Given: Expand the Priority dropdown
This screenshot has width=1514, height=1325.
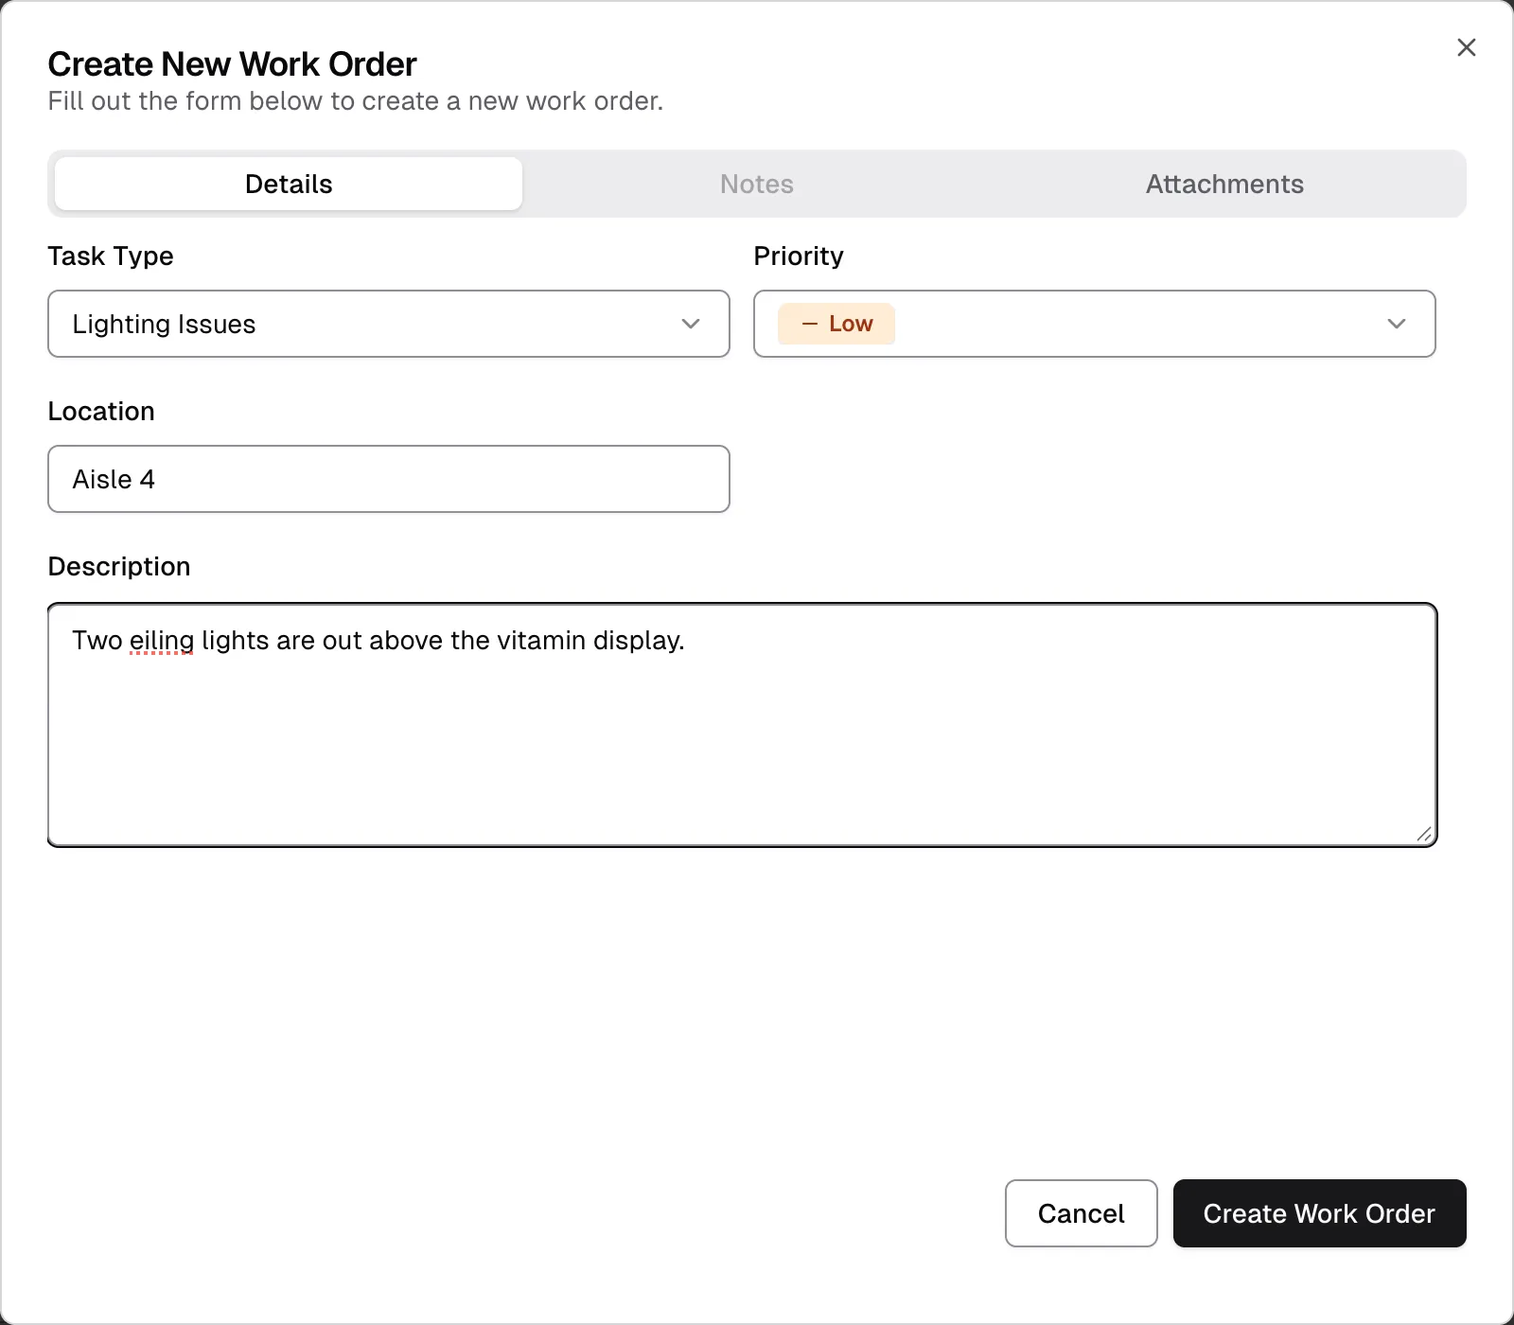Looking at the screenshot, I should pyautogui.click(x=1095, y=324).
